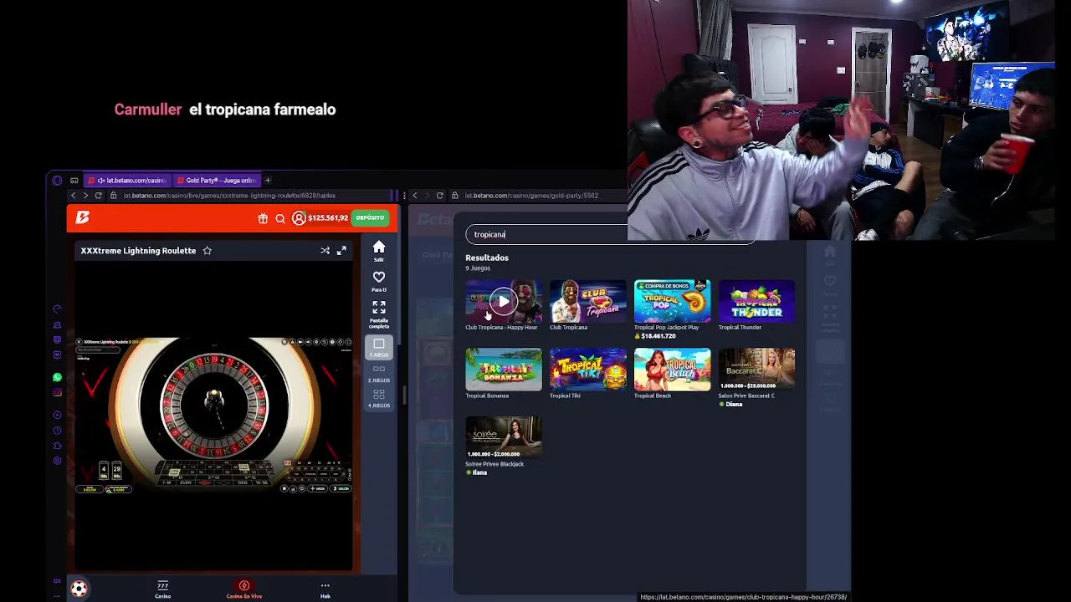Expand the game with fullscreen arrows icon

point(341,250)
